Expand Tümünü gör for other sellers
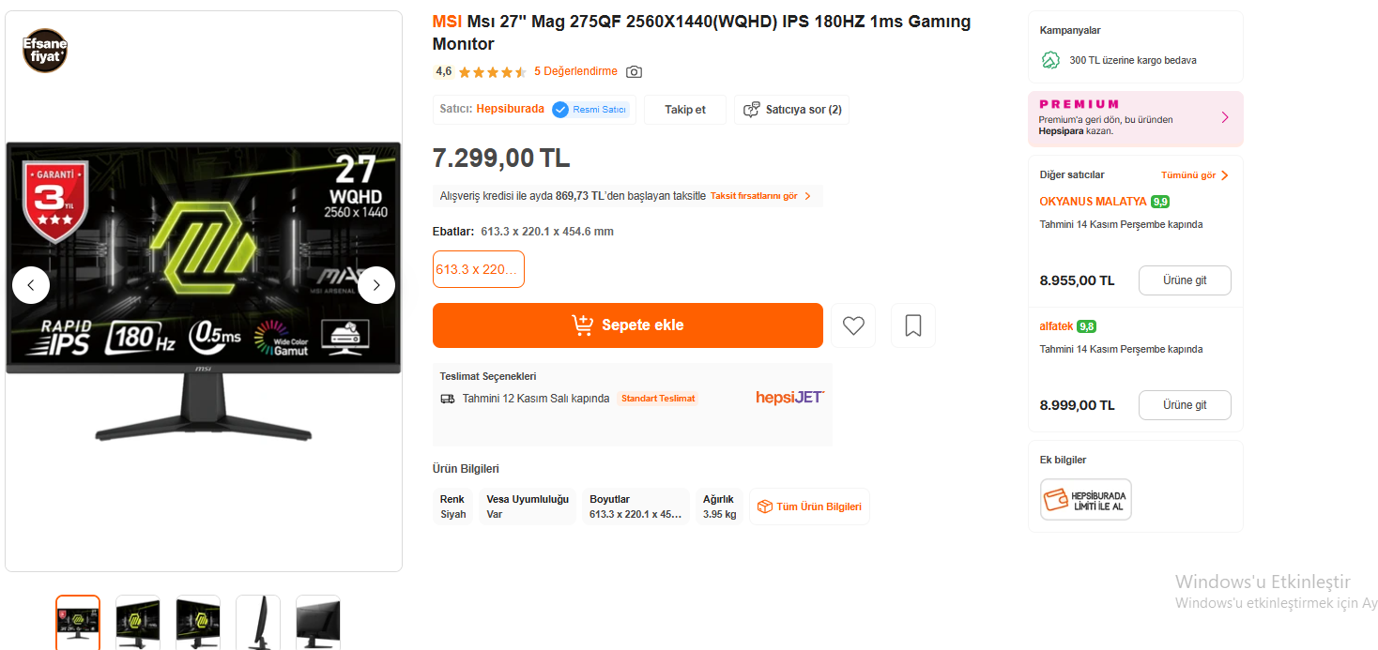1378x650 pixels. (x=1194, y=175)
